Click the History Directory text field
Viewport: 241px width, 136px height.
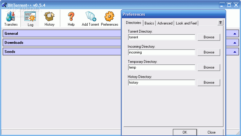[161, 83]
